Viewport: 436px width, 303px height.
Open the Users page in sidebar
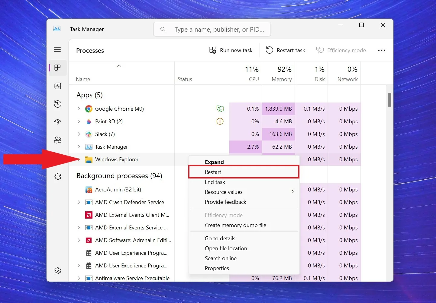58,140
